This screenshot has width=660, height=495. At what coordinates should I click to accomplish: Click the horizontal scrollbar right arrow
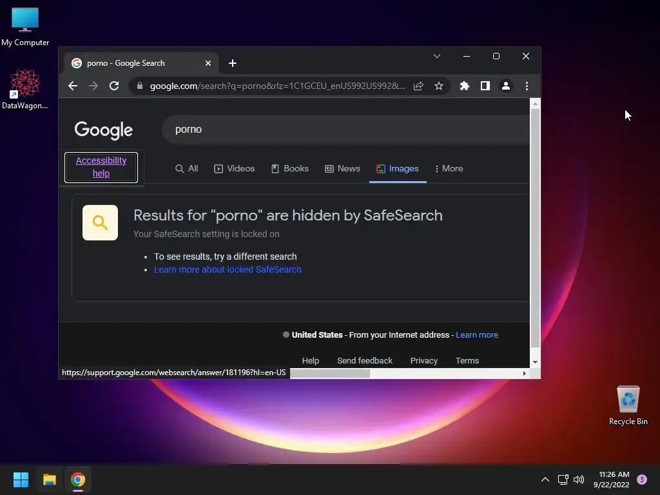(x=525, y=373)
